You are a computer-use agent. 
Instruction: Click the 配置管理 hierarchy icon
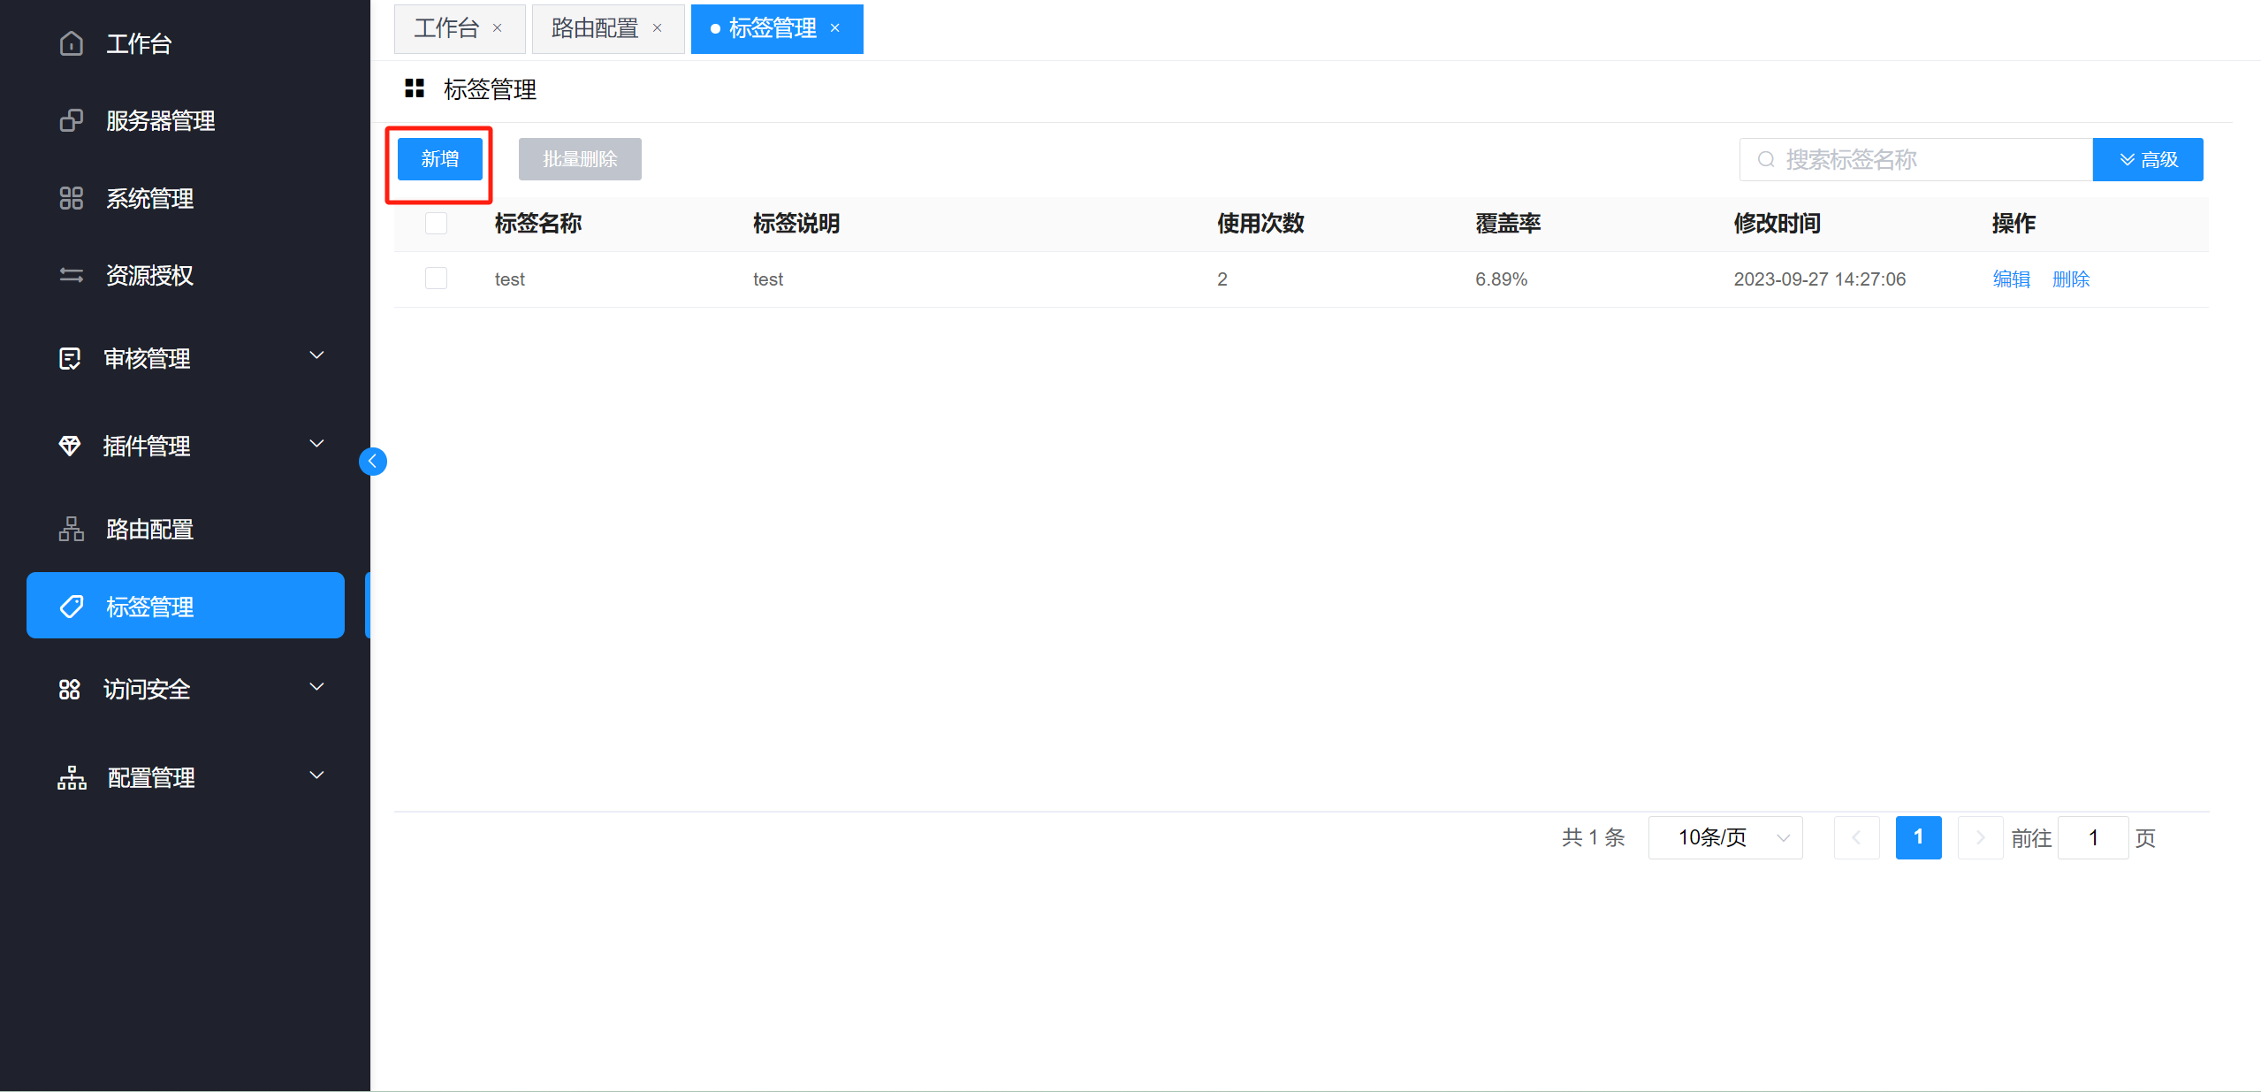pos(72,777)
